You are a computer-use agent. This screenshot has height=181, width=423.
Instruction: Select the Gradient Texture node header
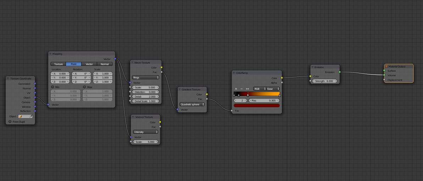point(192,89)
